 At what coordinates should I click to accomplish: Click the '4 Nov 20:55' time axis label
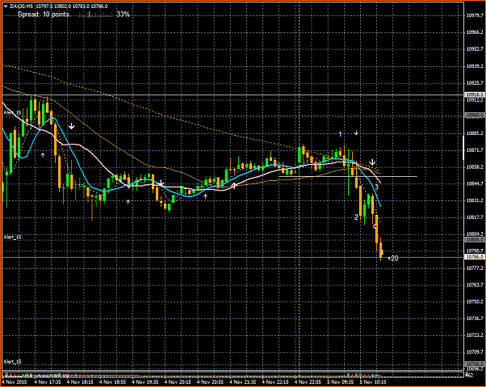[x=210, y=381]
